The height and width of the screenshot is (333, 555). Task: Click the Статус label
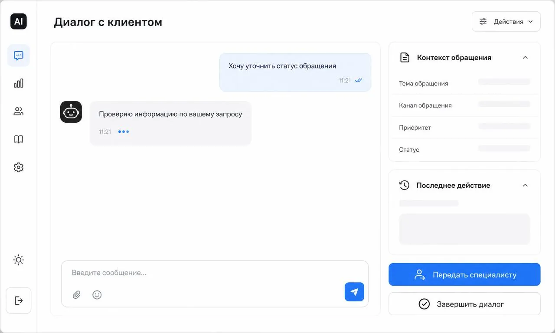(x=409, y=150)
